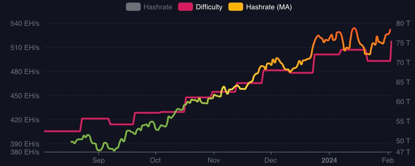Screen dimensions: 415x166
Task: Click the 47 T difficulty axis label
Action: tap(403, 152)
